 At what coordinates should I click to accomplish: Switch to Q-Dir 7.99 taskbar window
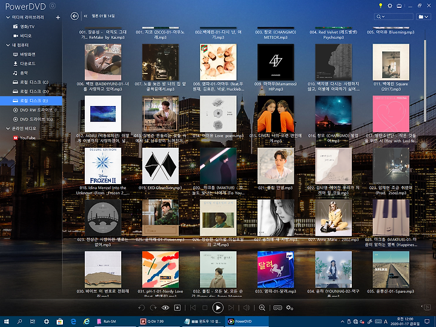[159, 322]
